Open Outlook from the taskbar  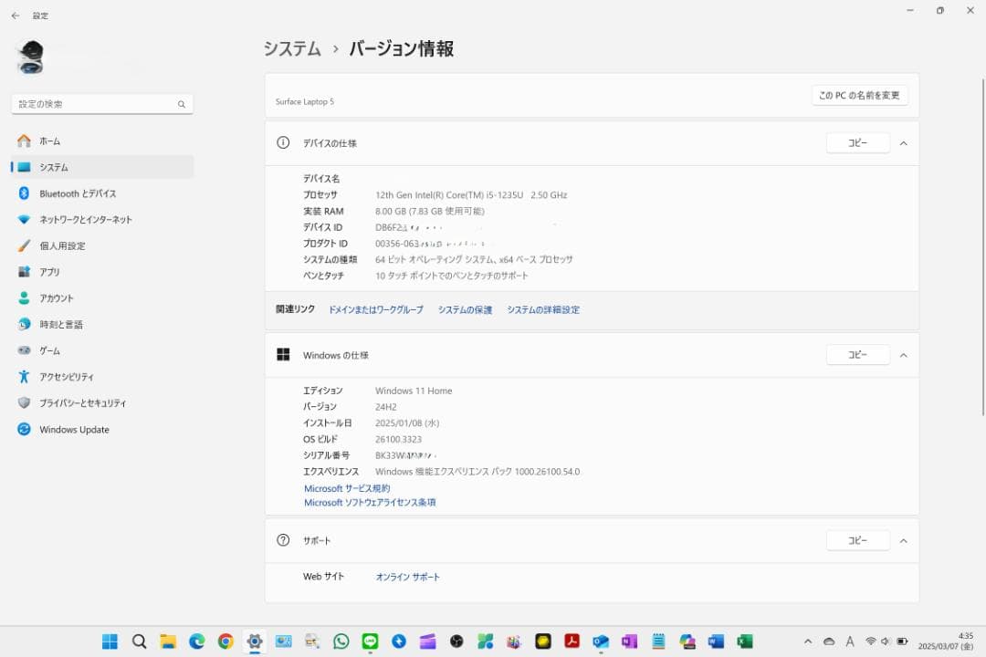[x=601, y=642]
